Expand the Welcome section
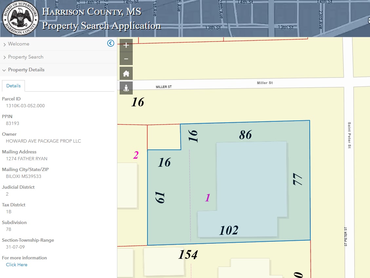The image size is (370, 278). pos(19,43)
